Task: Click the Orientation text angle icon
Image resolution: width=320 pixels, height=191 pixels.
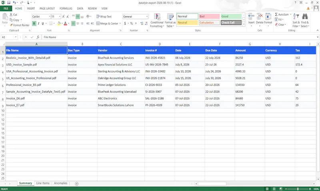Action: click(88, 16)
